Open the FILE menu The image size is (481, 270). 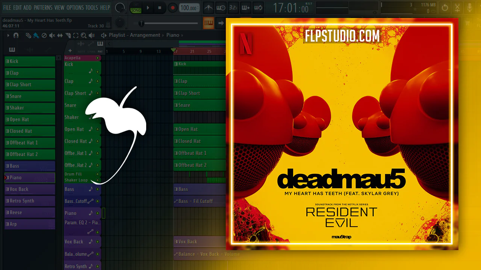tap(7, 7)
